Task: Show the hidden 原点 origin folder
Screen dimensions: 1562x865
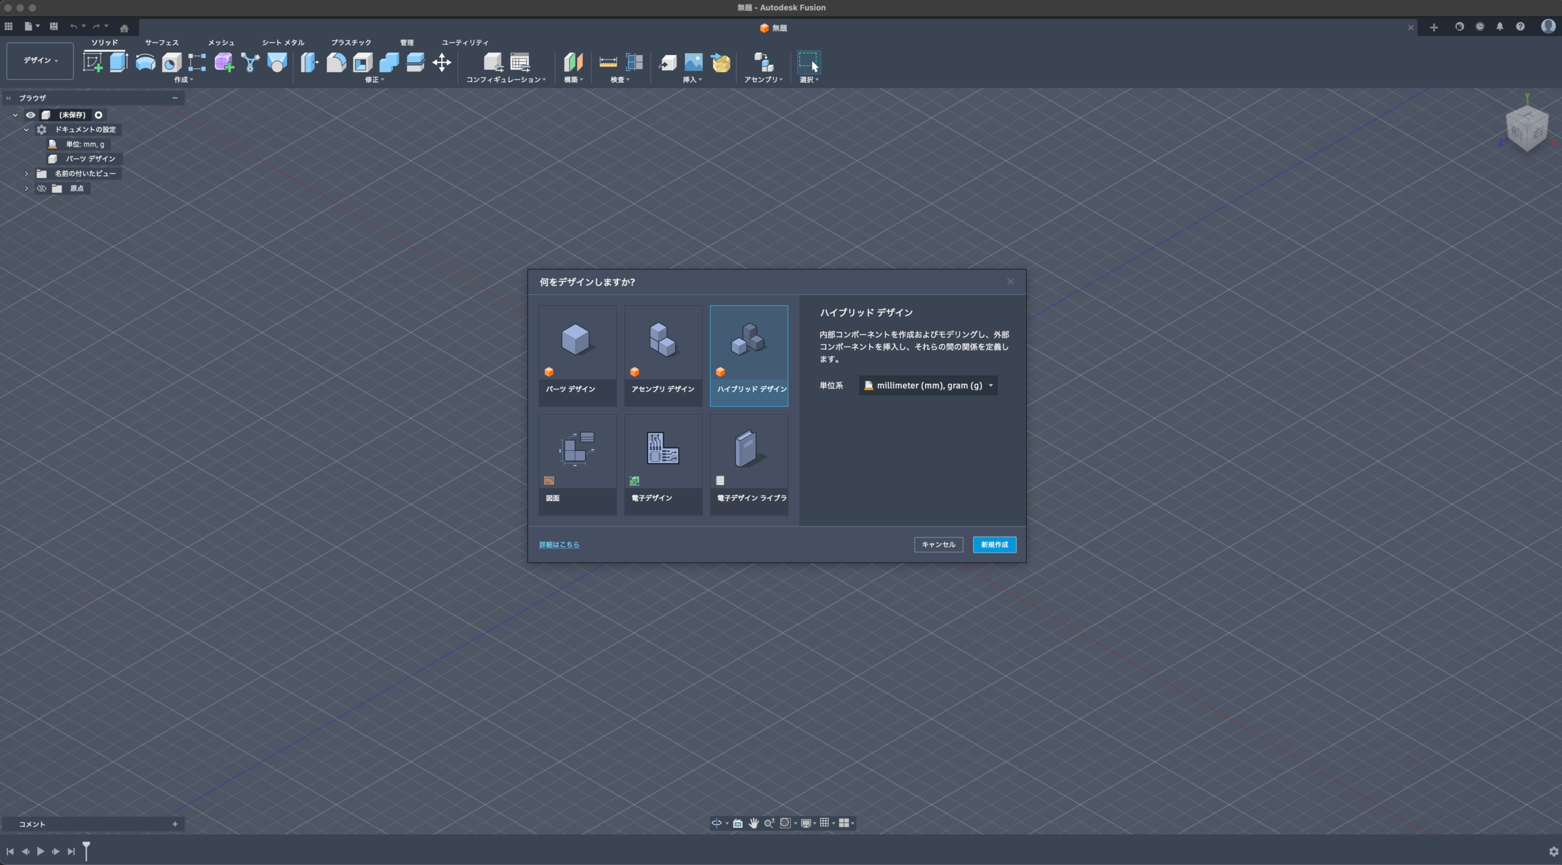Action: tap(41, 188)
